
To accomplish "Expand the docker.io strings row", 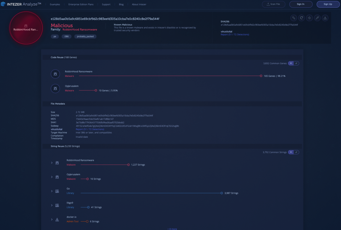I will pyautogui.click(x=52, y=219).
